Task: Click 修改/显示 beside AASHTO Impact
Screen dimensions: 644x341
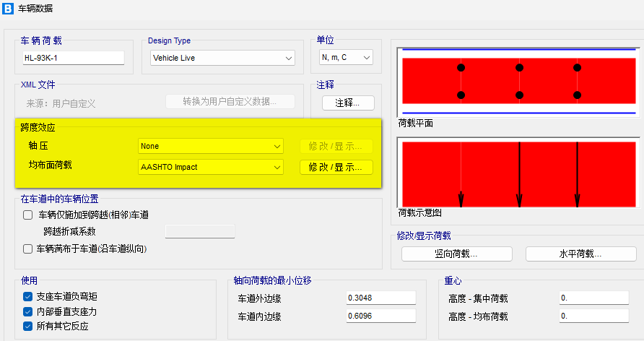Action: (x=336, y=167)
